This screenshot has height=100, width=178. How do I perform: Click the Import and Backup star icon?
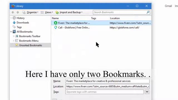(57, 12)
